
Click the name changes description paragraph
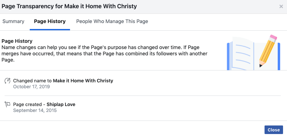click(104, 54)
